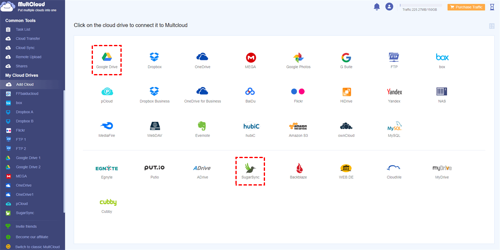Add an FTP connection
This screenshot has height=250, width=500.
click(394, 60)
